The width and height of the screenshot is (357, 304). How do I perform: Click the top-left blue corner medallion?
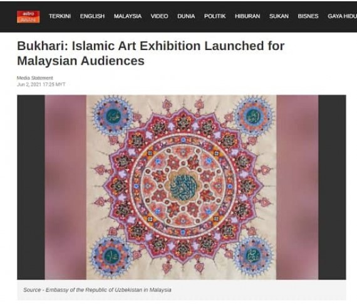pyautogui.click(x=112, y=116)
